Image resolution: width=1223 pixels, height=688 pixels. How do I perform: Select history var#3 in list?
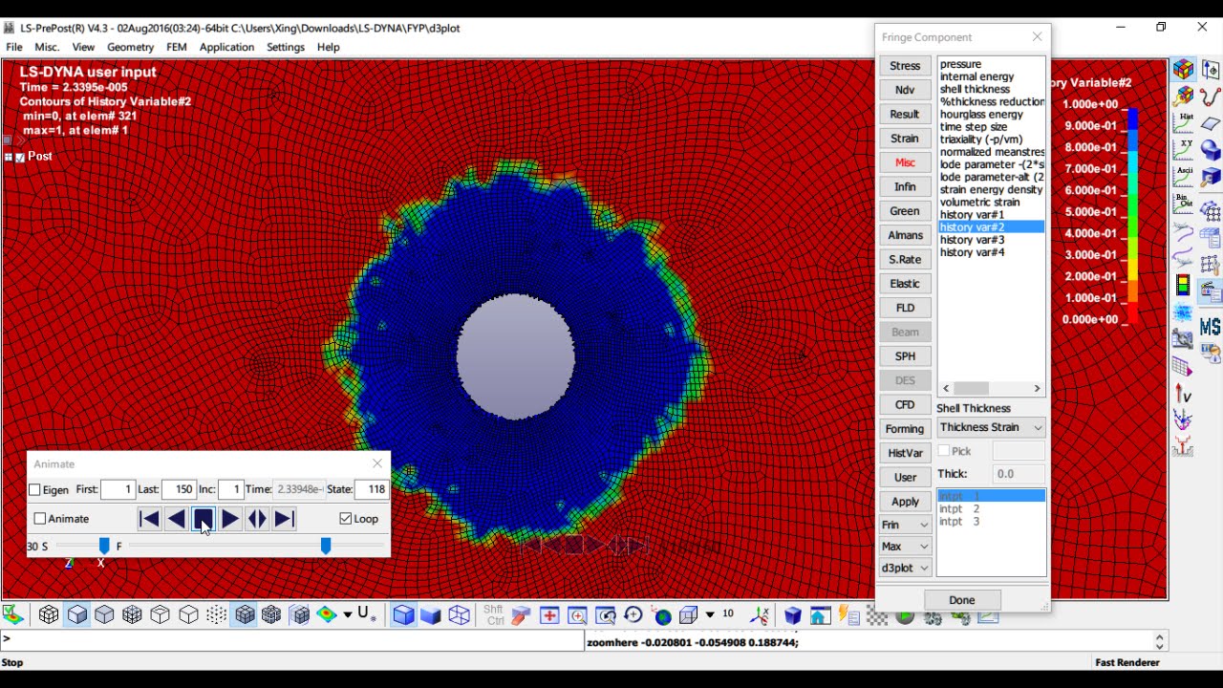coord(972,240)
